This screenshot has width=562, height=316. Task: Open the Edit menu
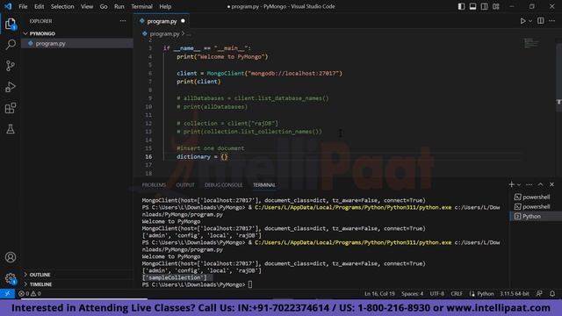(x=39, y=6)
